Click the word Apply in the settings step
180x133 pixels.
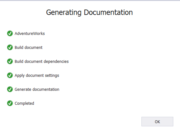19,76
